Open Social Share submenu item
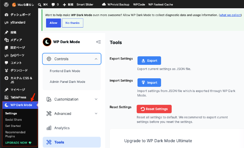This screenshot has width=244, height=148. click(13, 120)
